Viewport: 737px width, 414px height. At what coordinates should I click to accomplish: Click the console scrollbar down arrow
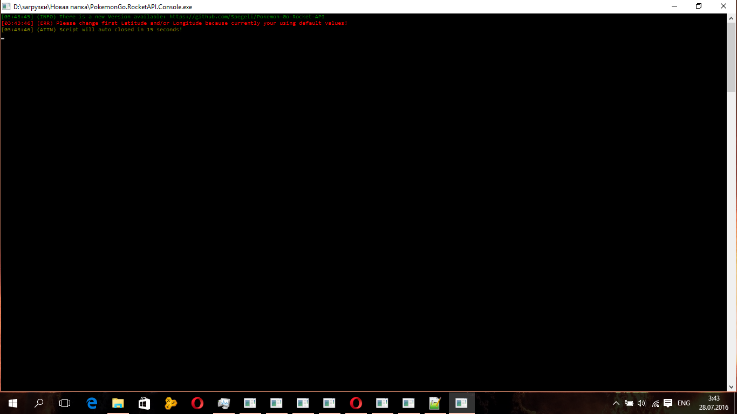732,387
